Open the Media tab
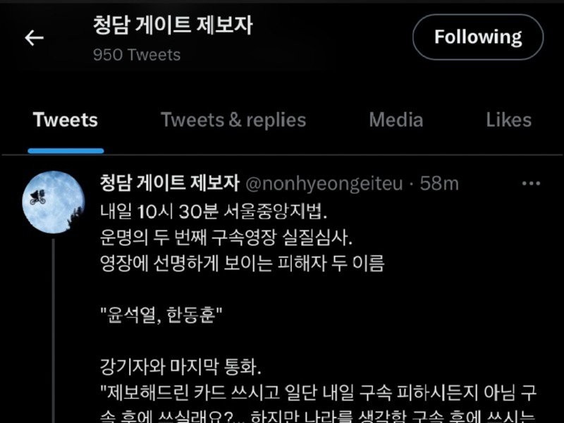The width and height of the screenshot is (564, 423). coord(396,120)
